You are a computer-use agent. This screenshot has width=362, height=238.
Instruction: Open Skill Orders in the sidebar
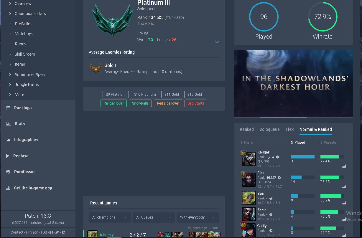pyautogui.click(x=25, y=54)
